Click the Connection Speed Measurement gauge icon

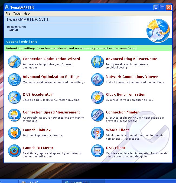[x=14, y=115]
